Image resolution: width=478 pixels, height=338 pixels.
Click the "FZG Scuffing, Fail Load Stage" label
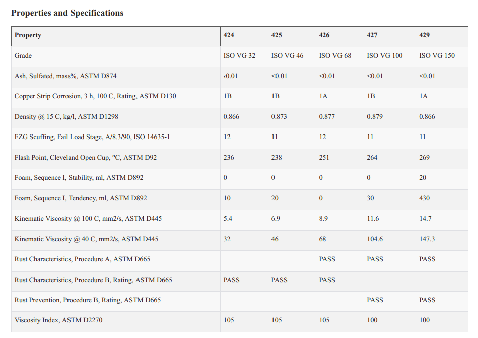click(x=92, y=137)
